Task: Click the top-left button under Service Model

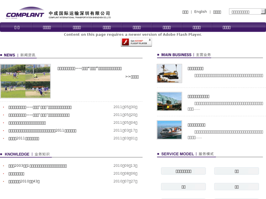Action: (183, 171)
